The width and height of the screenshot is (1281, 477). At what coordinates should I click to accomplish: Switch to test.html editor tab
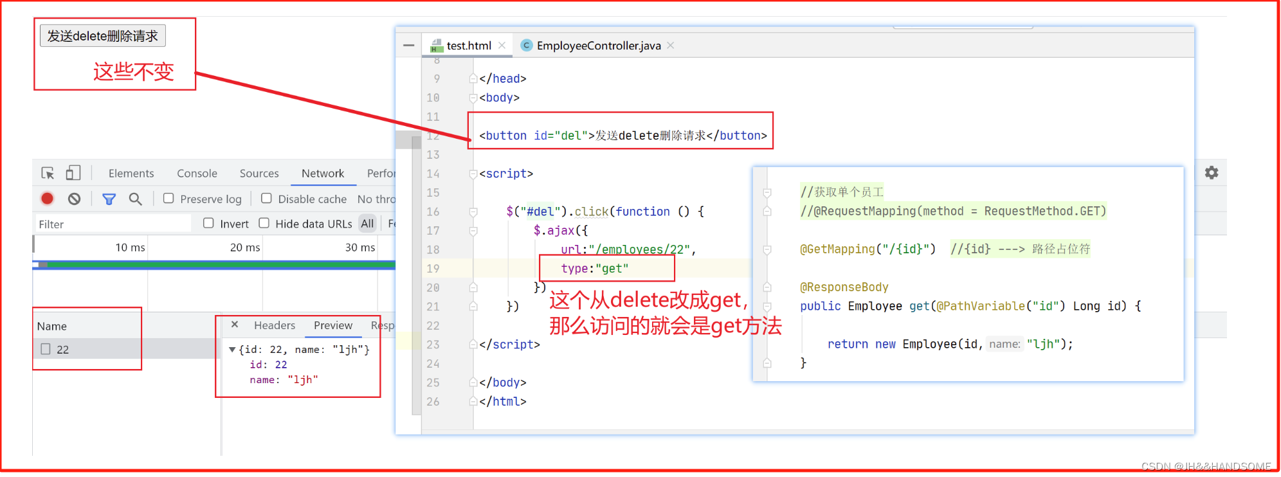469,46
